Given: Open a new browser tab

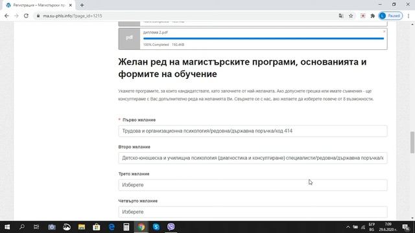Looking at the screenshot, I should (x=82, y=5).
